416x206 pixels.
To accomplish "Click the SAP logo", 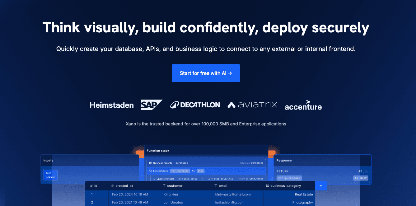I will click(x=152, y=105).
